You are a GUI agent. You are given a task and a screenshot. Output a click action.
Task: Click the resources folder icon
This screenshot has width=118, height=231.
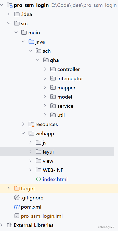point(31,124)
